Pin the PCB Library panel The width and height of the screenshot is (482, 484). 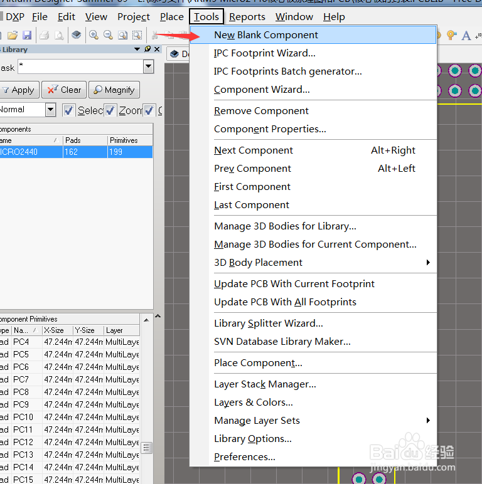pyautogui.click(x=147, y=49)
